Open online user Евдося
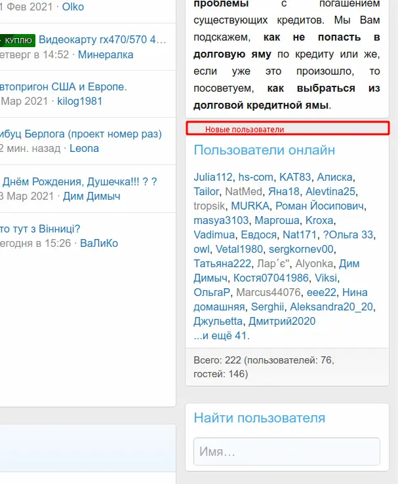Screen dimensions: 398x484 coord(258,235)
